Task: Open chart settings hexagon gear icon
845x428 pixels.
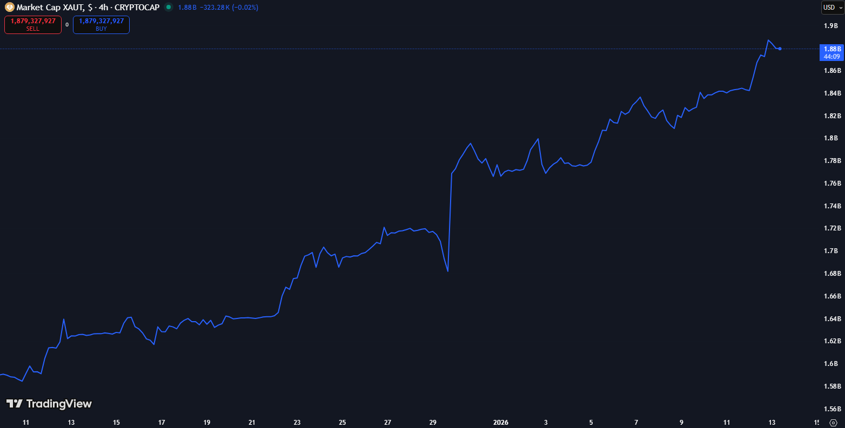Action: (x=833, y=423)
